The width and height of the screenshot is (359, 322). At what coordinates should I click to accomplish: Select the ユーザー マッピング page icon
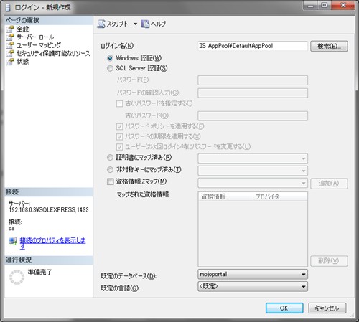pyautogui.click(x=10, y=45)
